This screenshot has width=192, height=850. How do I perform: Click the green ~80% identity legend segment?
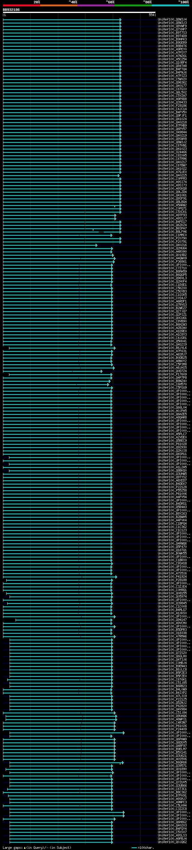point(133,5)
